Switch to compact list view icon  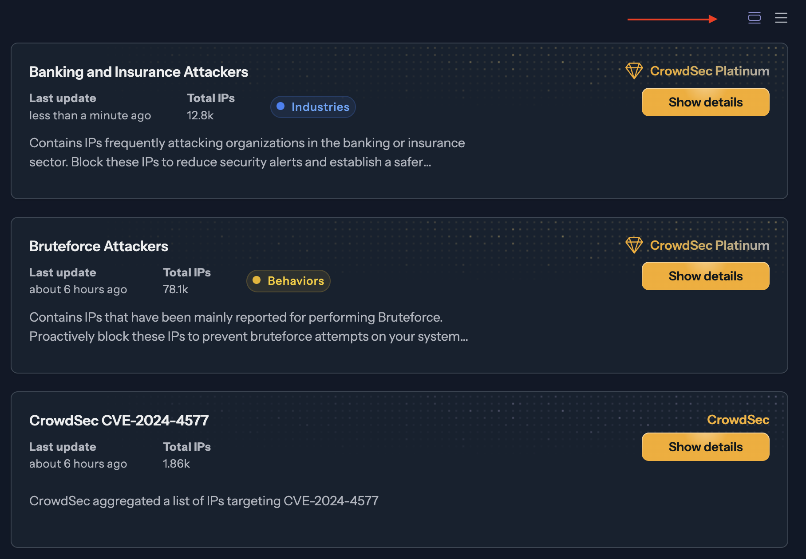[781, 18]
